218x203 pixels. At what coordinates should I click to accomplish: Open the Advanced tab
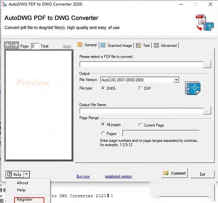pyautogui.click(x=166, y=46)
